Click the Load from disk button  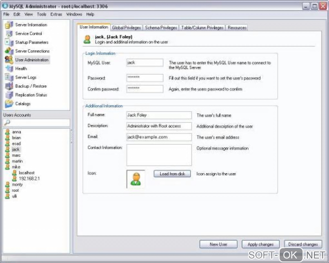point(172,174)
